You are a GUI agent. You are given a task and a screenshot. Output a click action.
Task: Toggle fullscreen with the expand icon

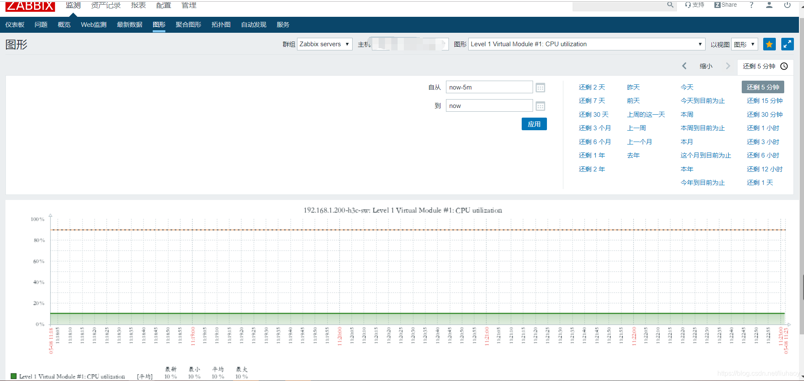(788, 44)
